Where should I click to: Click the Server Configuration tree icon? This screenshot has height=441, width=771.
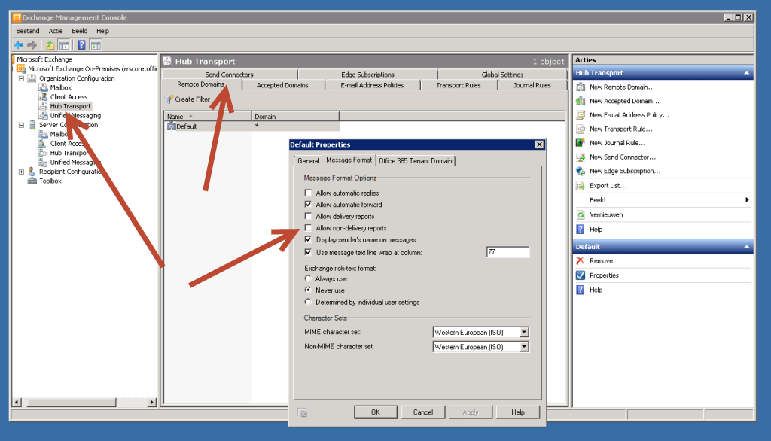[x=32, y=125]
